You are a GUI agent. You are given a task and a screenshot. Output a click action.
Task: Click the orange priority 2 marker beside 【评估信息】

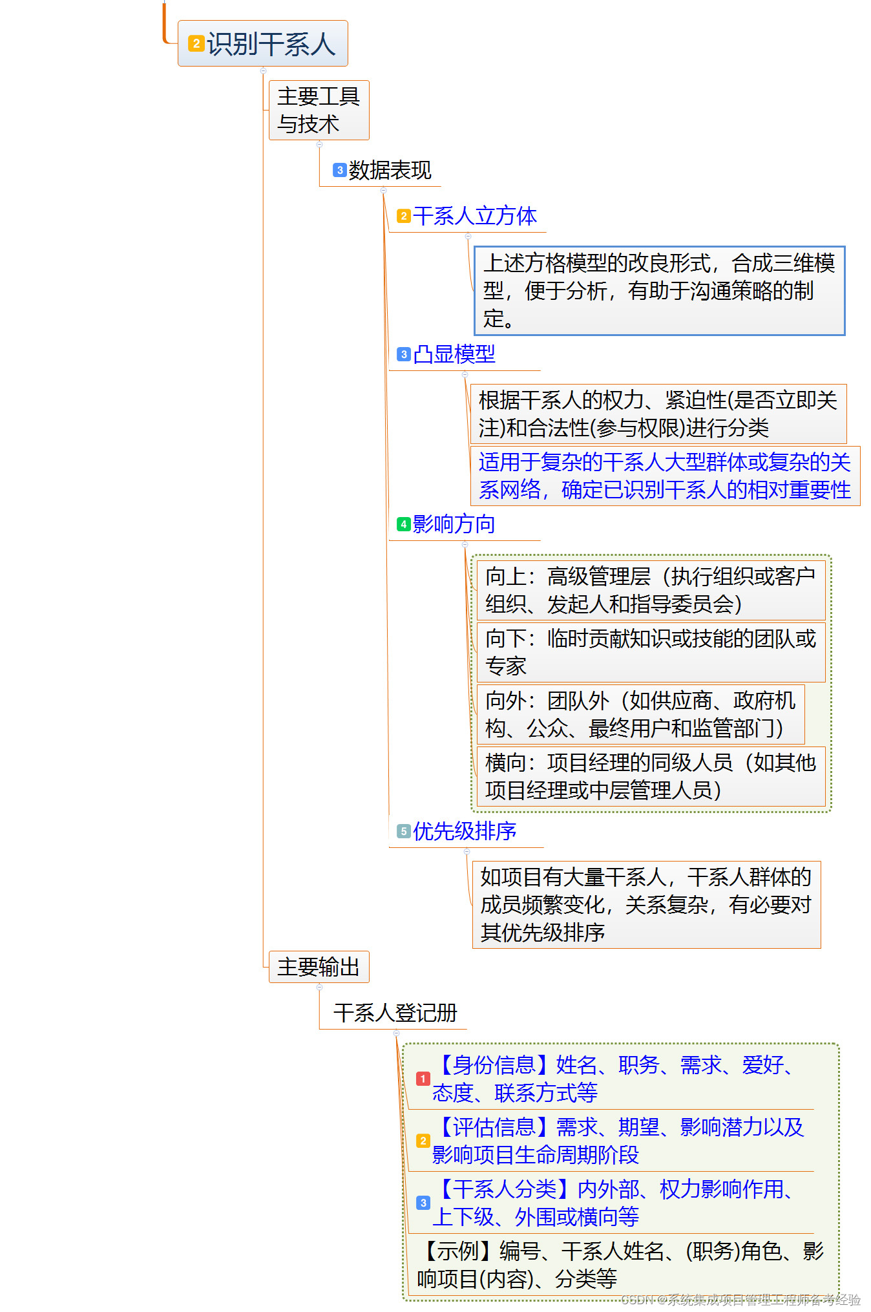tap(423, 1141)
